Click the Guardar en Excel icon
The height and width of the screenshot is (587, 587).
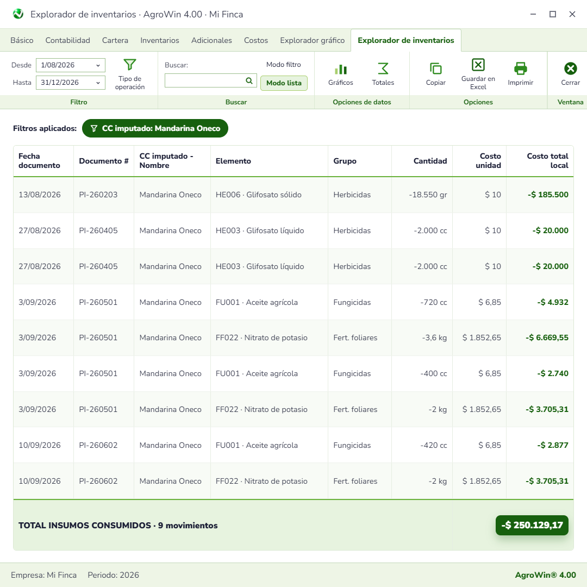click(478, 65)
